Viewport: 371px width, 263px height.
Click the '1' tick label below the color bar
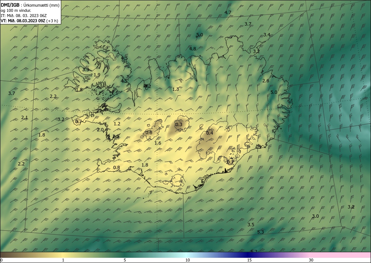click(x=63, y=260)
